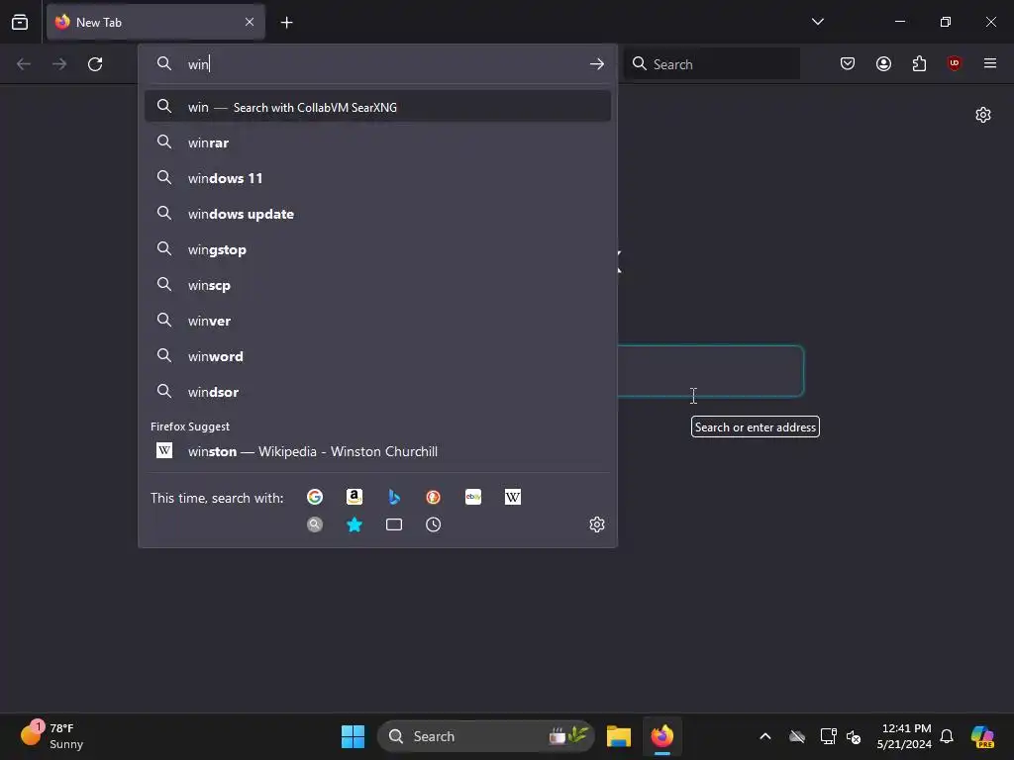Choose the winscp suggestion
This screenshot has height=760, width=1014.
(x=377, y=284)
